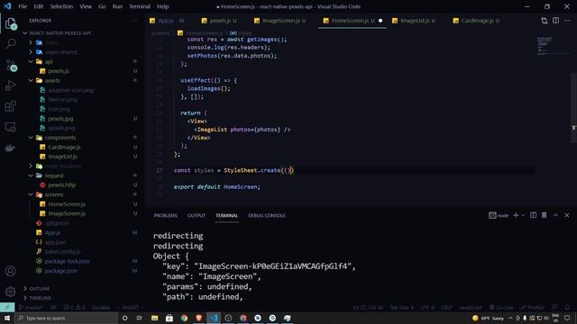Close the terminal panel
Screen dimensions: 577x324
click(567, 215)
